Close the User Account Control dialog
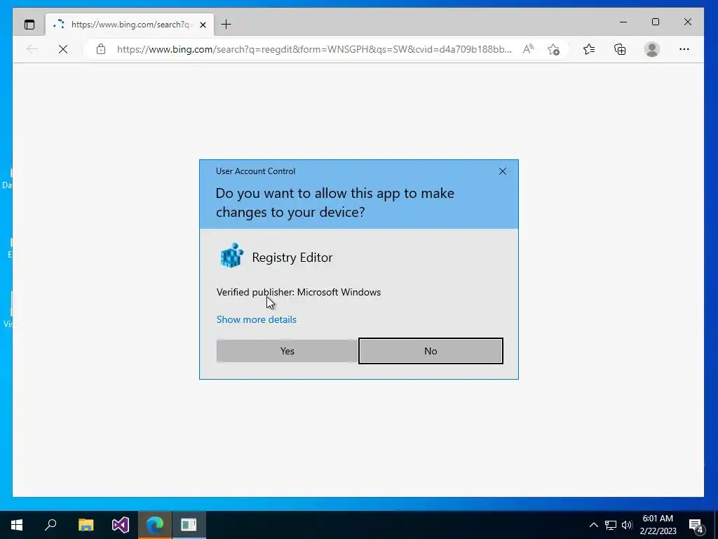This screenshot has height=539, width=718. (502, 171)
